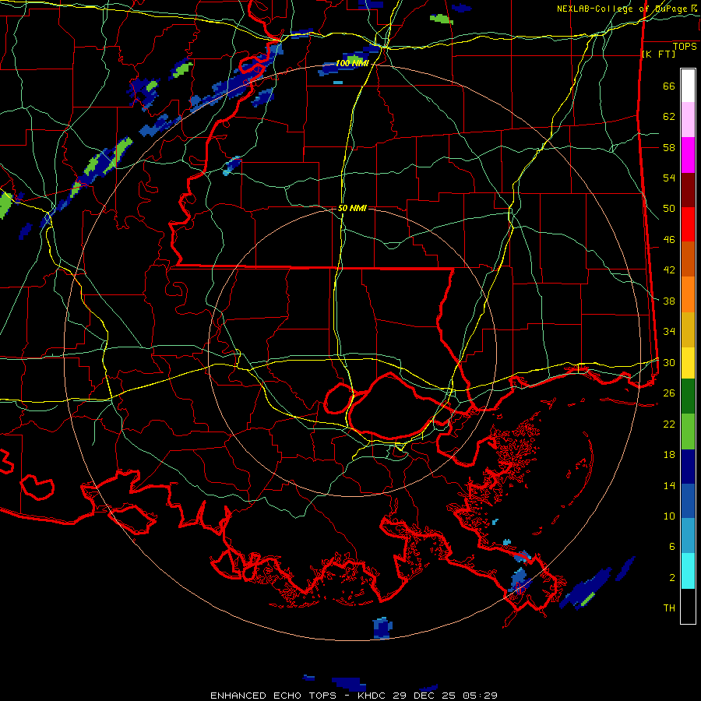Click the K FT units label

tap(658, 54)
